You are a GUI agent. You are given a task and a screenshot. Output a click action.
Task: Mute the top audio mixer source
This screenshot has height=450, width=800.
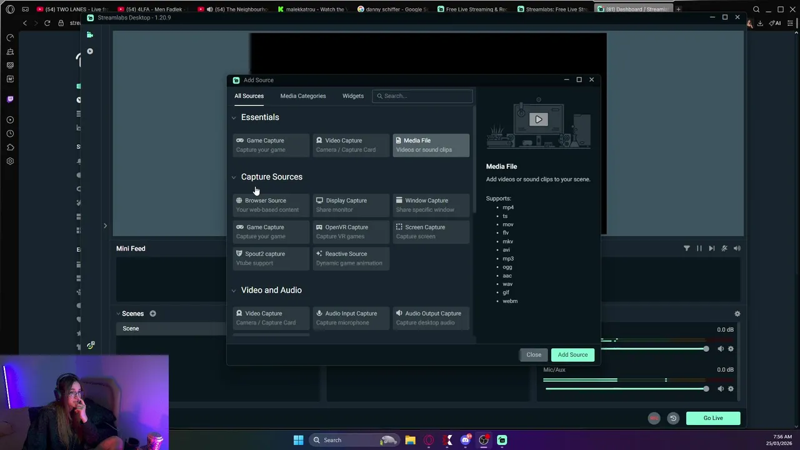[720, 349]
